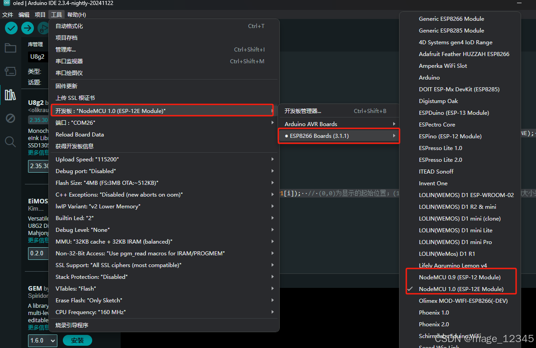Select 获得开发板信息 entry

click(x=164, y=146)
